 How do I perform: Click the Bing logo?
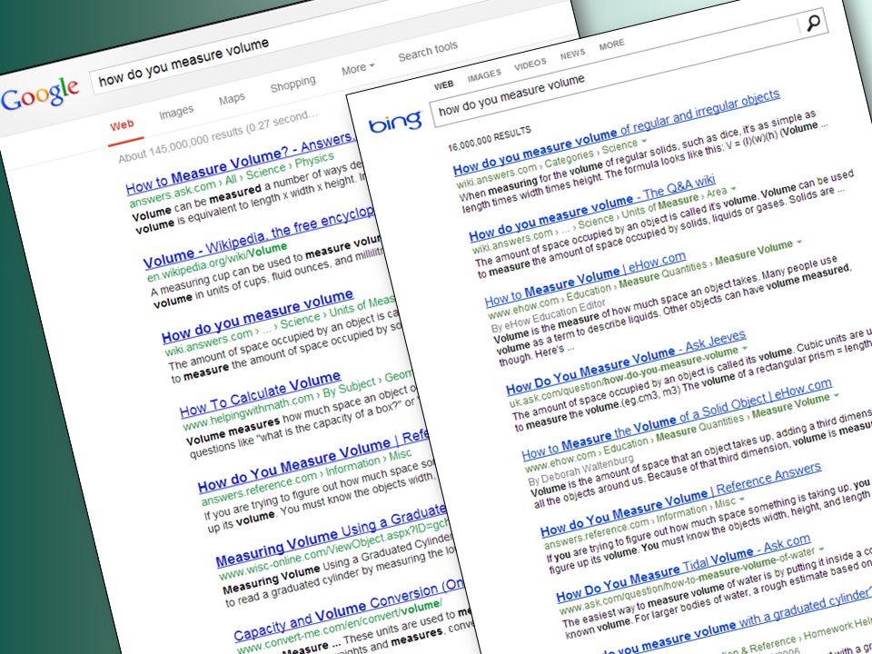pyautogui.click(x=395, y=121)
